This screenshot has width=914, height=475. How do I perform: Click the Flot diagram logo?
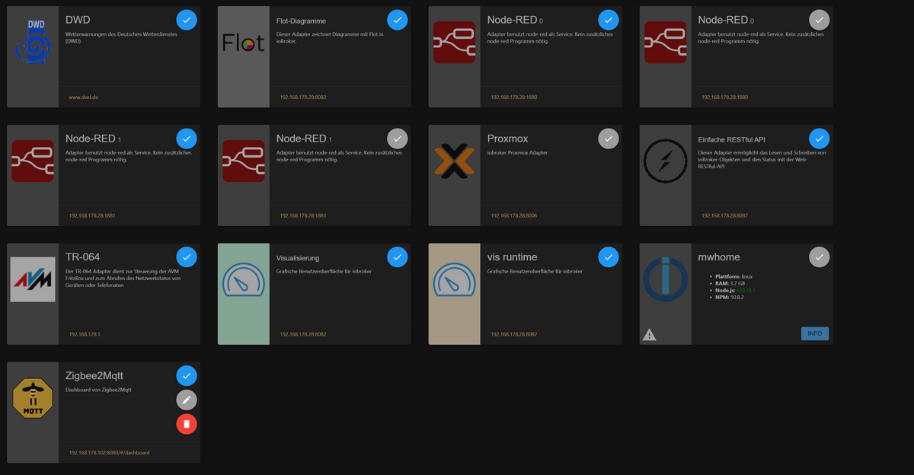244,43
